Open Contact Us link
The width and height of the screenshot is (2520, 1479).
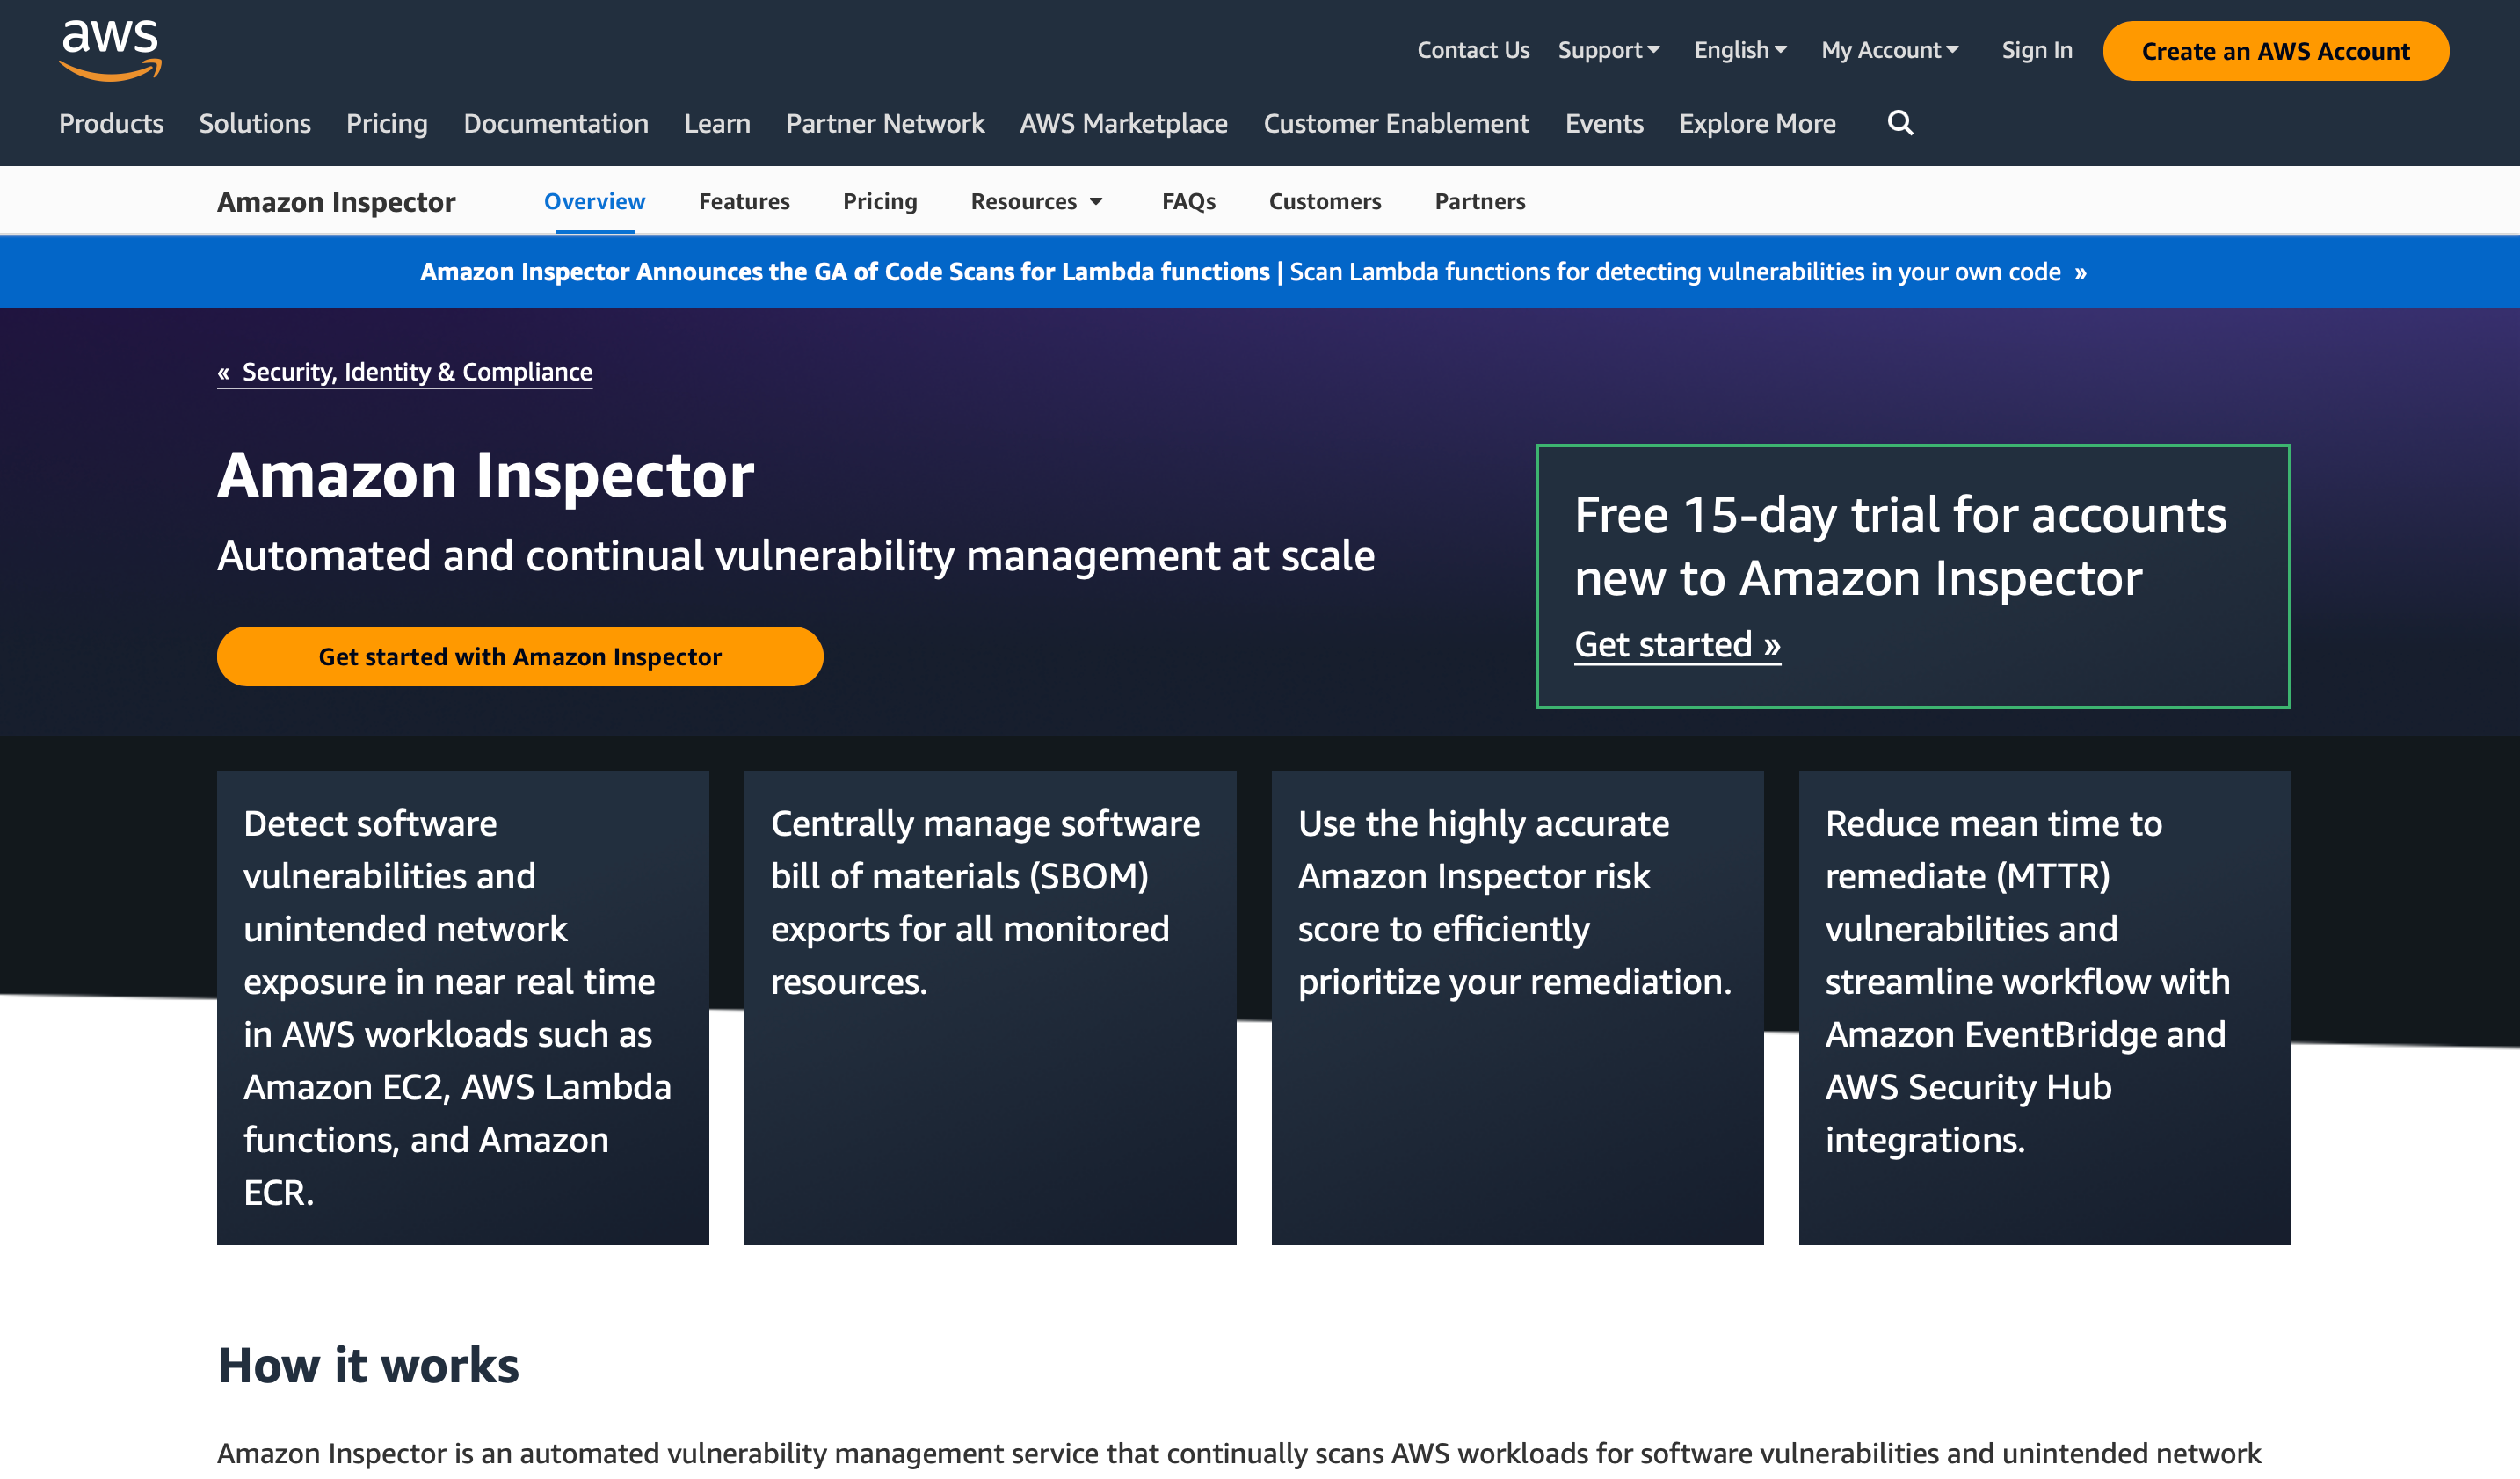click(x=1472, y=50)
